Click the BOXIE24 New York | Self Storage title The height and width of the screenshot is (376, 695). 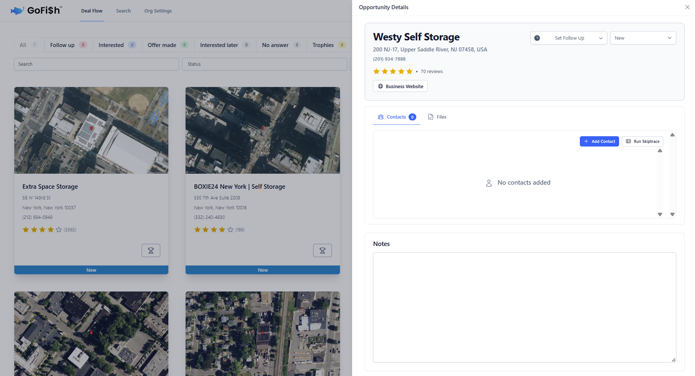[x=239, y=187]
